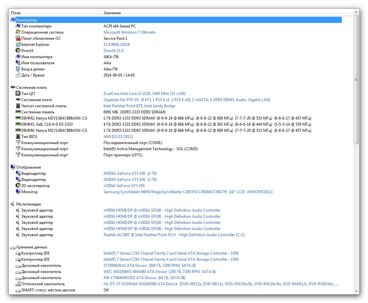Click the Вход в домен icon
The width and height of the screenshot is (368, 303).
18,69
